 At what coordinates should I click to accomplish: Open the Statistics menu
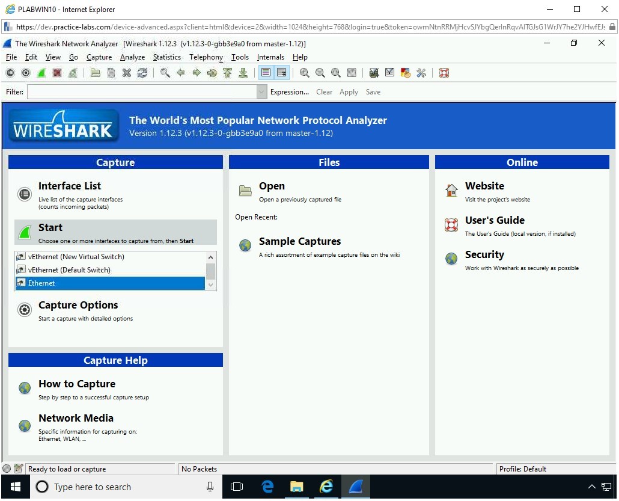click(x=166, y=57)
